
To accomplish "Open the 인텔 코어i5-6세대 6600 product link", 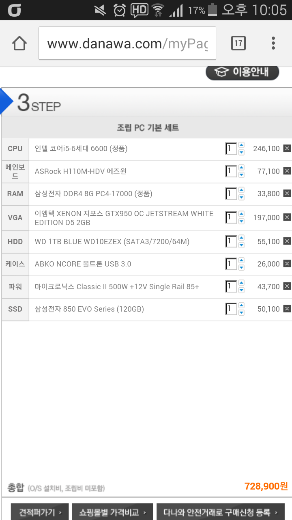I will point(81,149).
